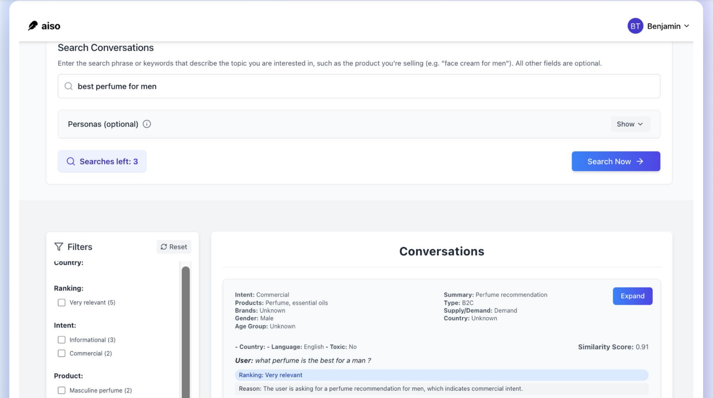Click the Searches left magnifier icon
The width and height of the screenshot is (713, 398).
click(71, 161)
